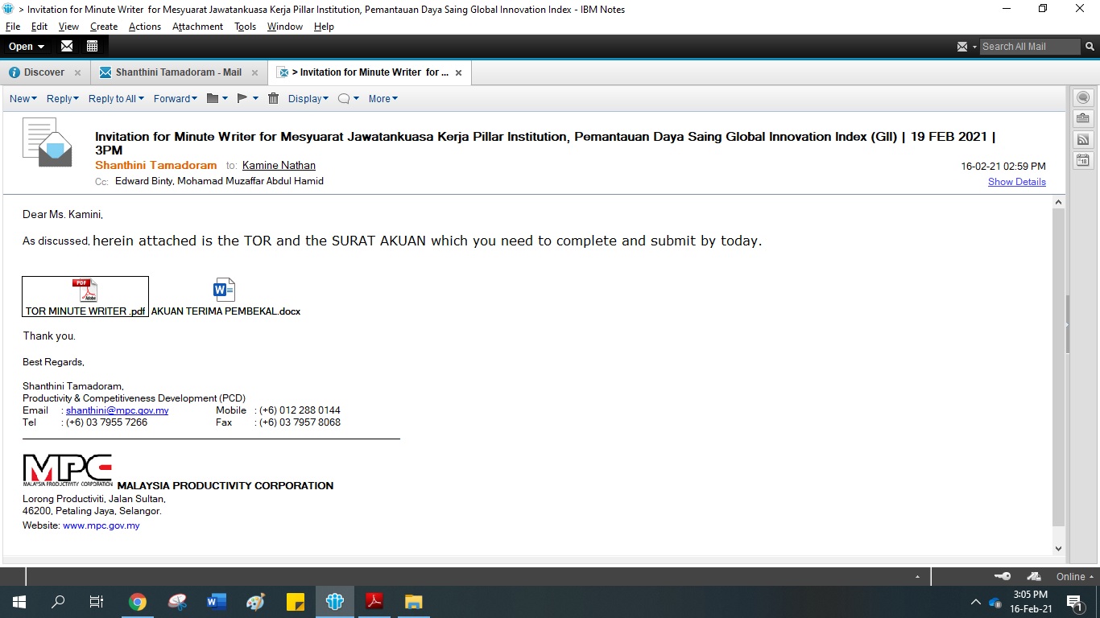Open the TOR MINUTE WRITER .pdf attachment
Screen dimensions: 1100x618
85,297
